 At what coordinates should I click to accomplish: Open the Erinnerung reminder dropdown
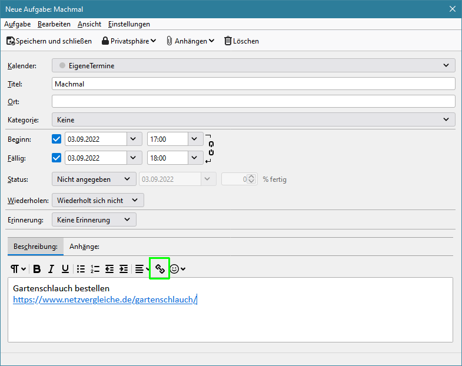[94, 219]
